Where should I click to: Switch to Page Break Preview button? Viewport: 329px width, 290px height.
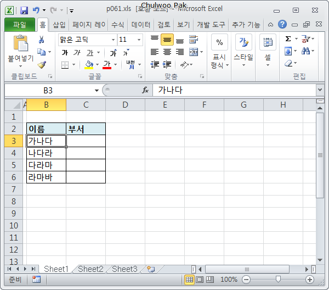click(209, 280)
